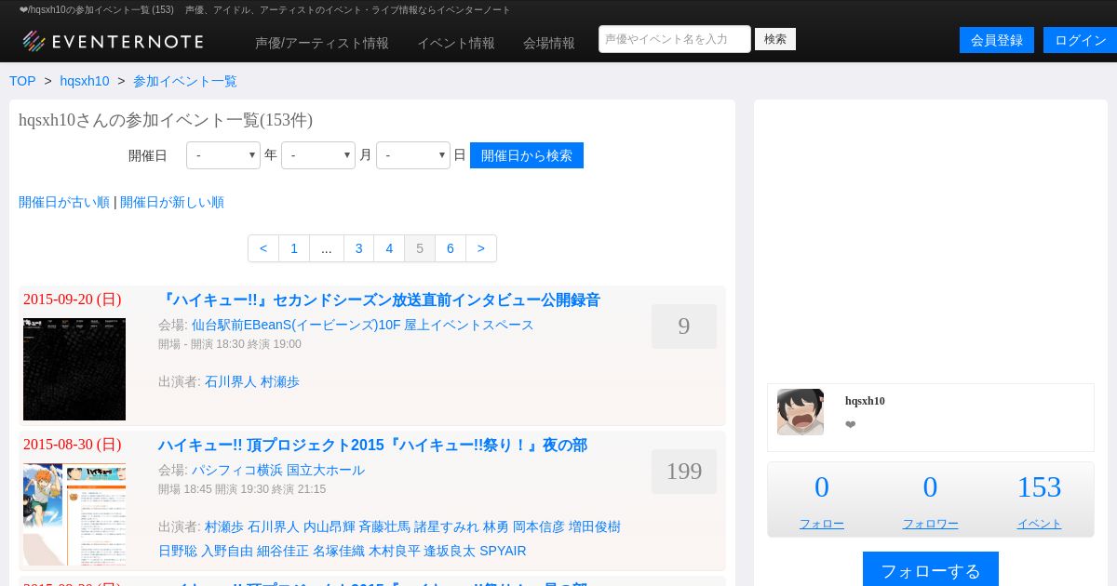
Task: Open performer 内山昂輝
Action: coord(329,526)
